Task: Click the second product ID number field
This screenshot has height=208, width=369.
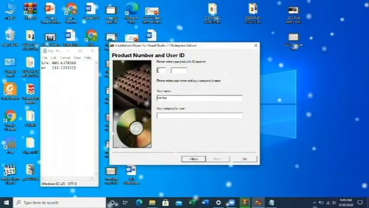Action: tap(179, 70)
